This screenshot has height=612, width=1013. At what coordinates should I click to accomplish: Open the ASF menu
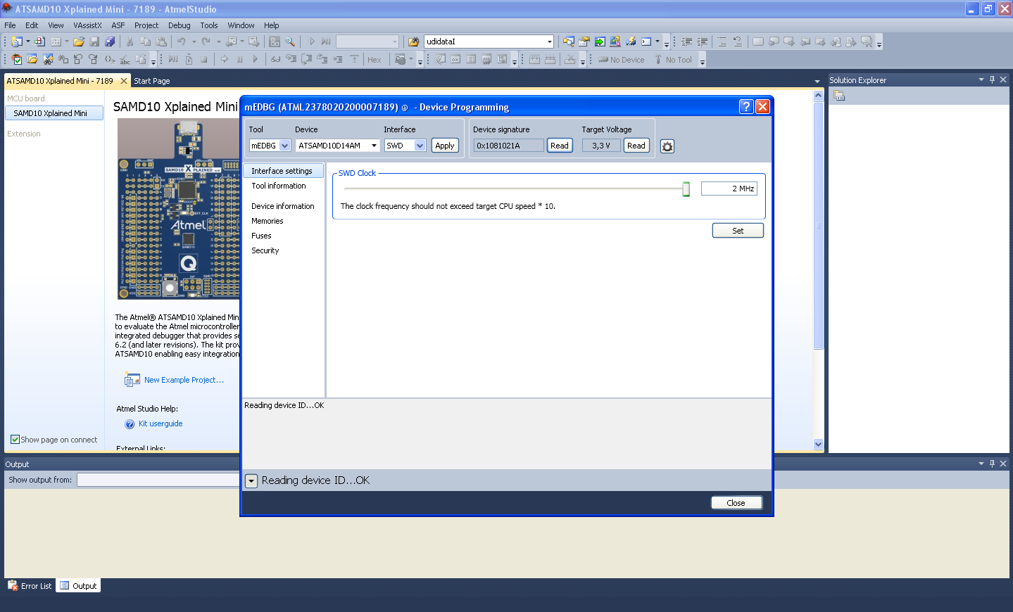pyautogui.click(x=118, y=25)
